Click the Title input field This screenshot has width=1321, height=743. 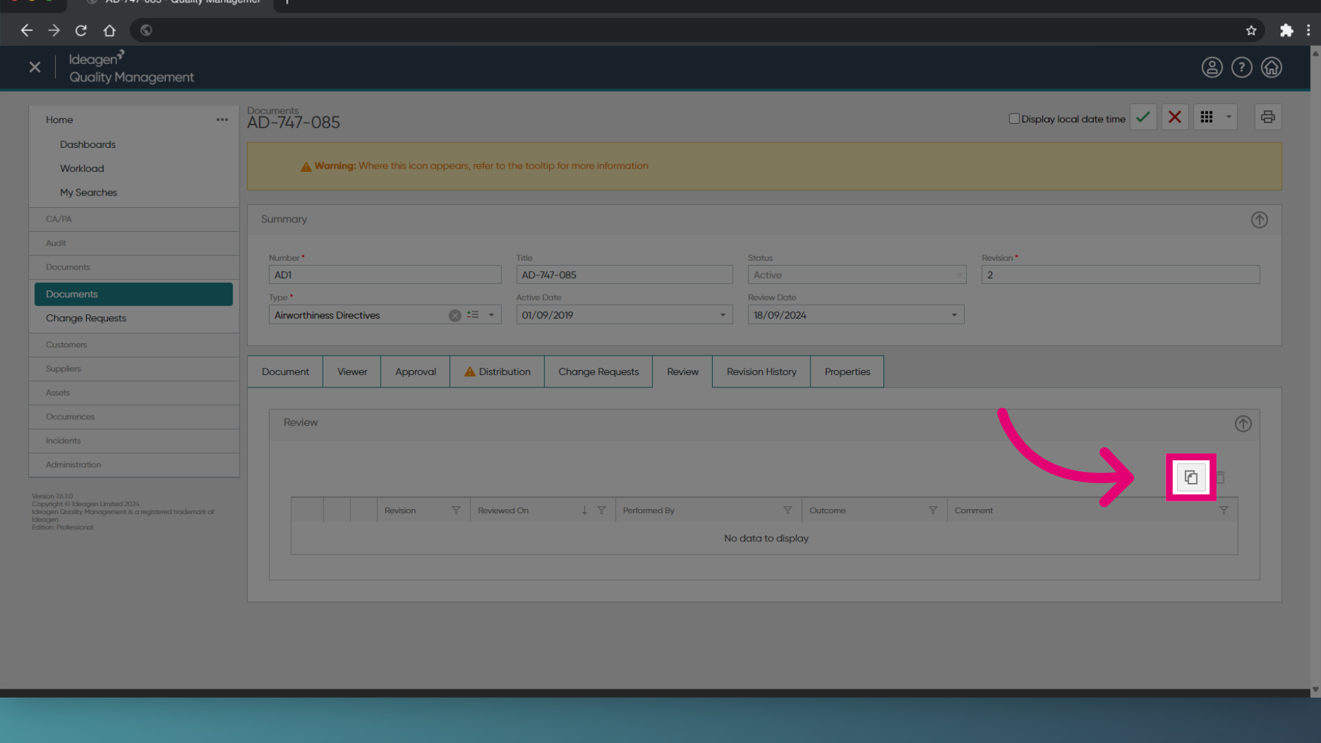coord(624,275)
